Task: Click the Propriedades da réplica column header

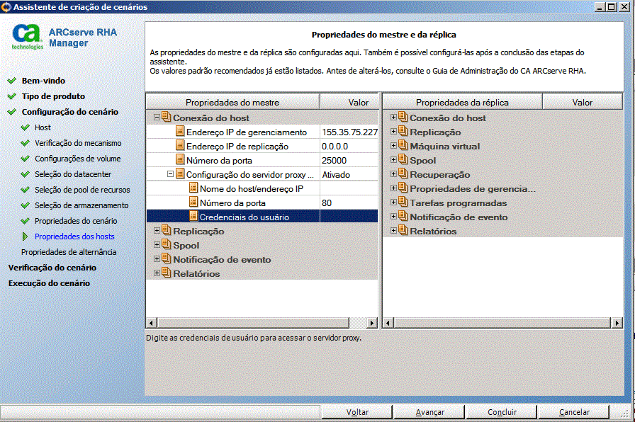Action: (462, 103)
